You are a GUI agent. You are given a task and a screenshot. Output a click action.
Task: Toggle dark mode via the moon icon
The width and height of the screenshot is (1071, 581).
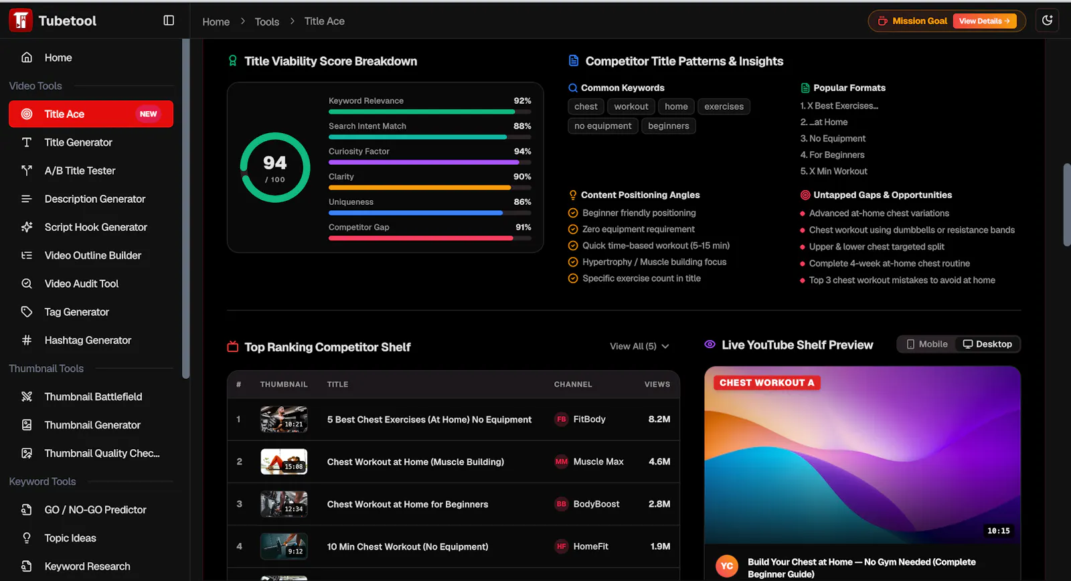point(1048,21)
